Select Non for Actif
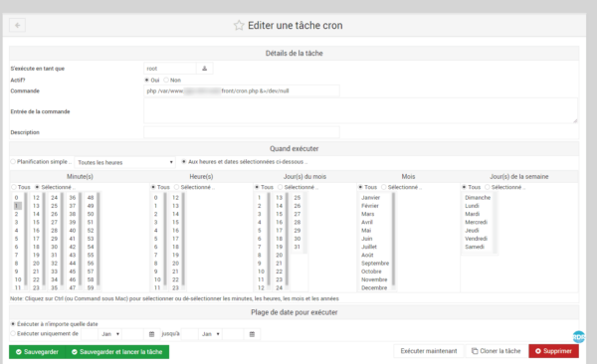597x364 pixels. pyautogui.click(x=166, y=80)
